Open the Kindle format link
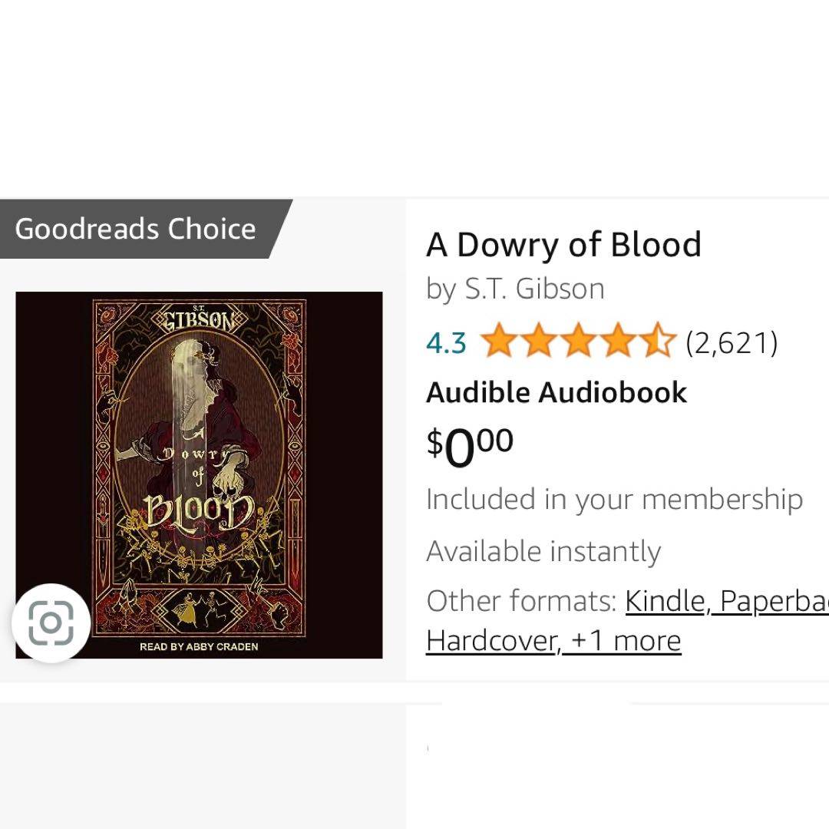This screenshot has height=829, width=829. click(x=665, y=602)
